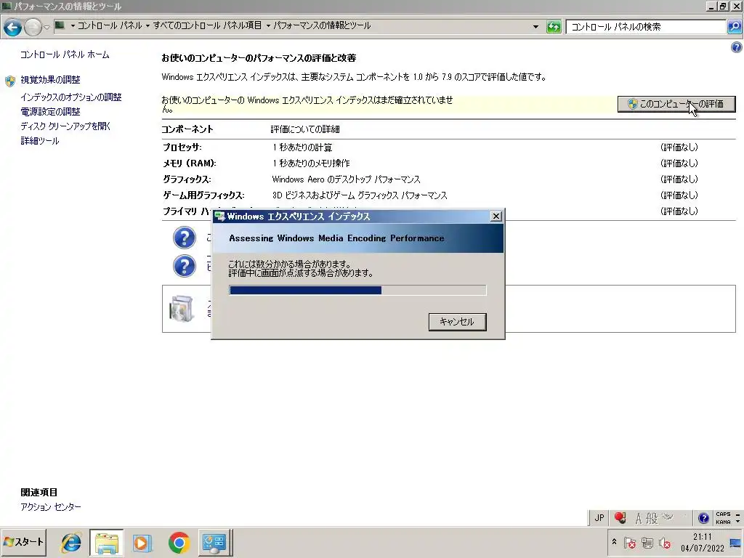
Task: Launch Google Chrome from taskbar
Action: (179, 543)
